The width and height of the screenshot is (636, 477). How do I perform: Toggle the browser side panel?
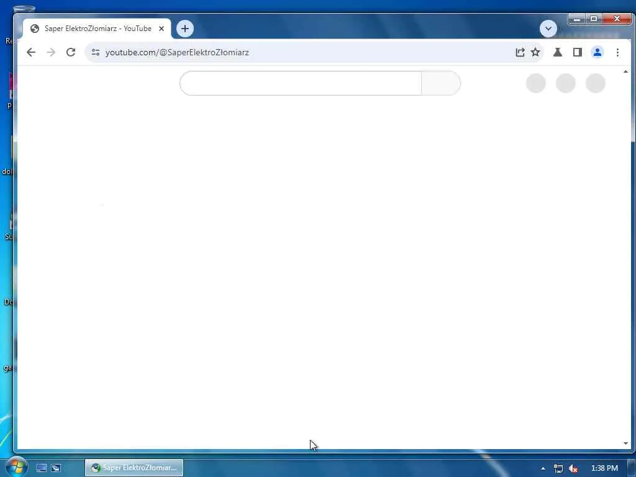coord(578,52)
